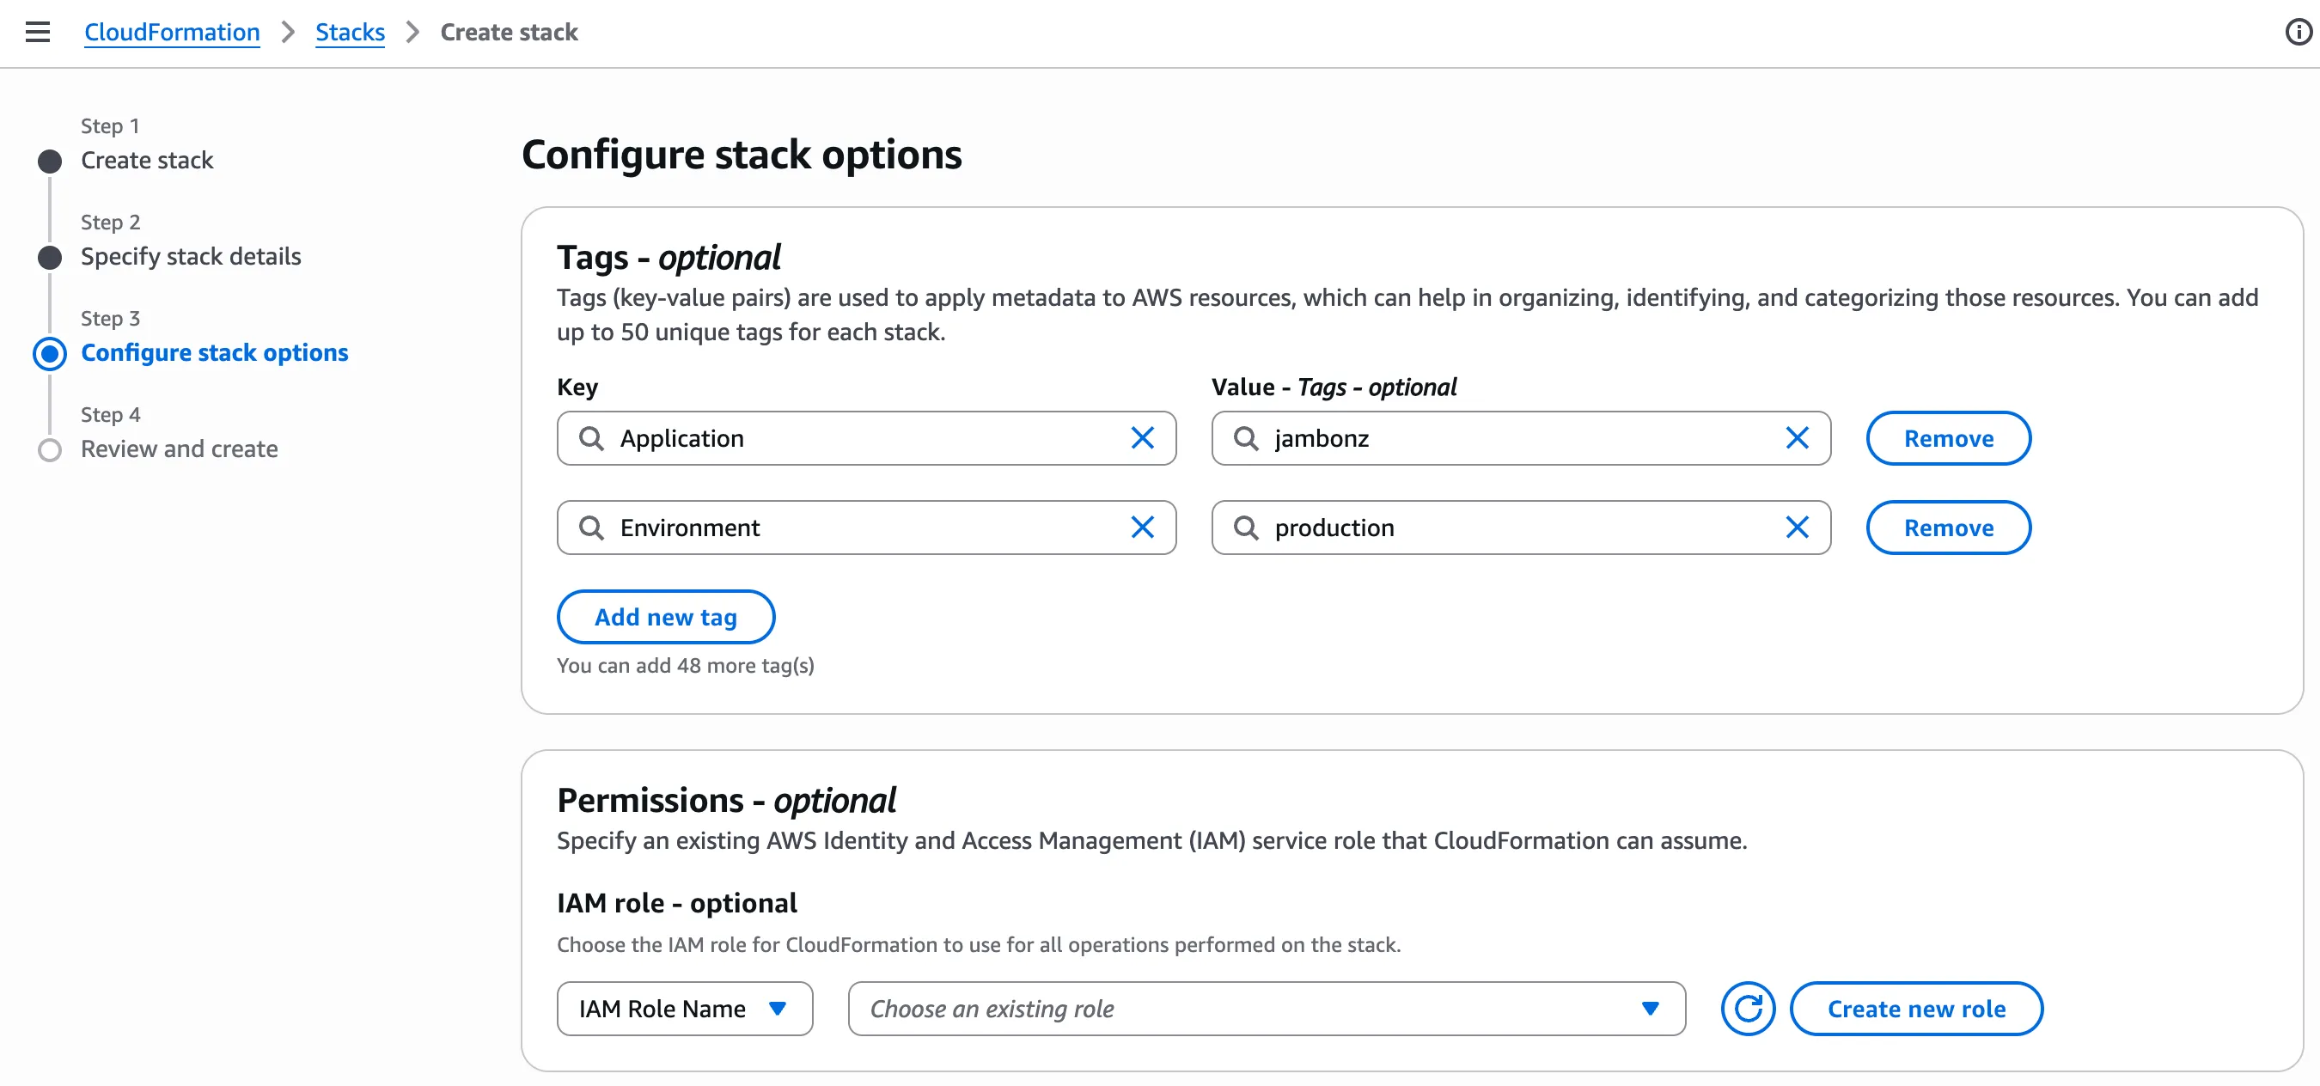Clear the production value field
The height and width of the screenshot is (1086, 2320).
tap(1797, 528)
